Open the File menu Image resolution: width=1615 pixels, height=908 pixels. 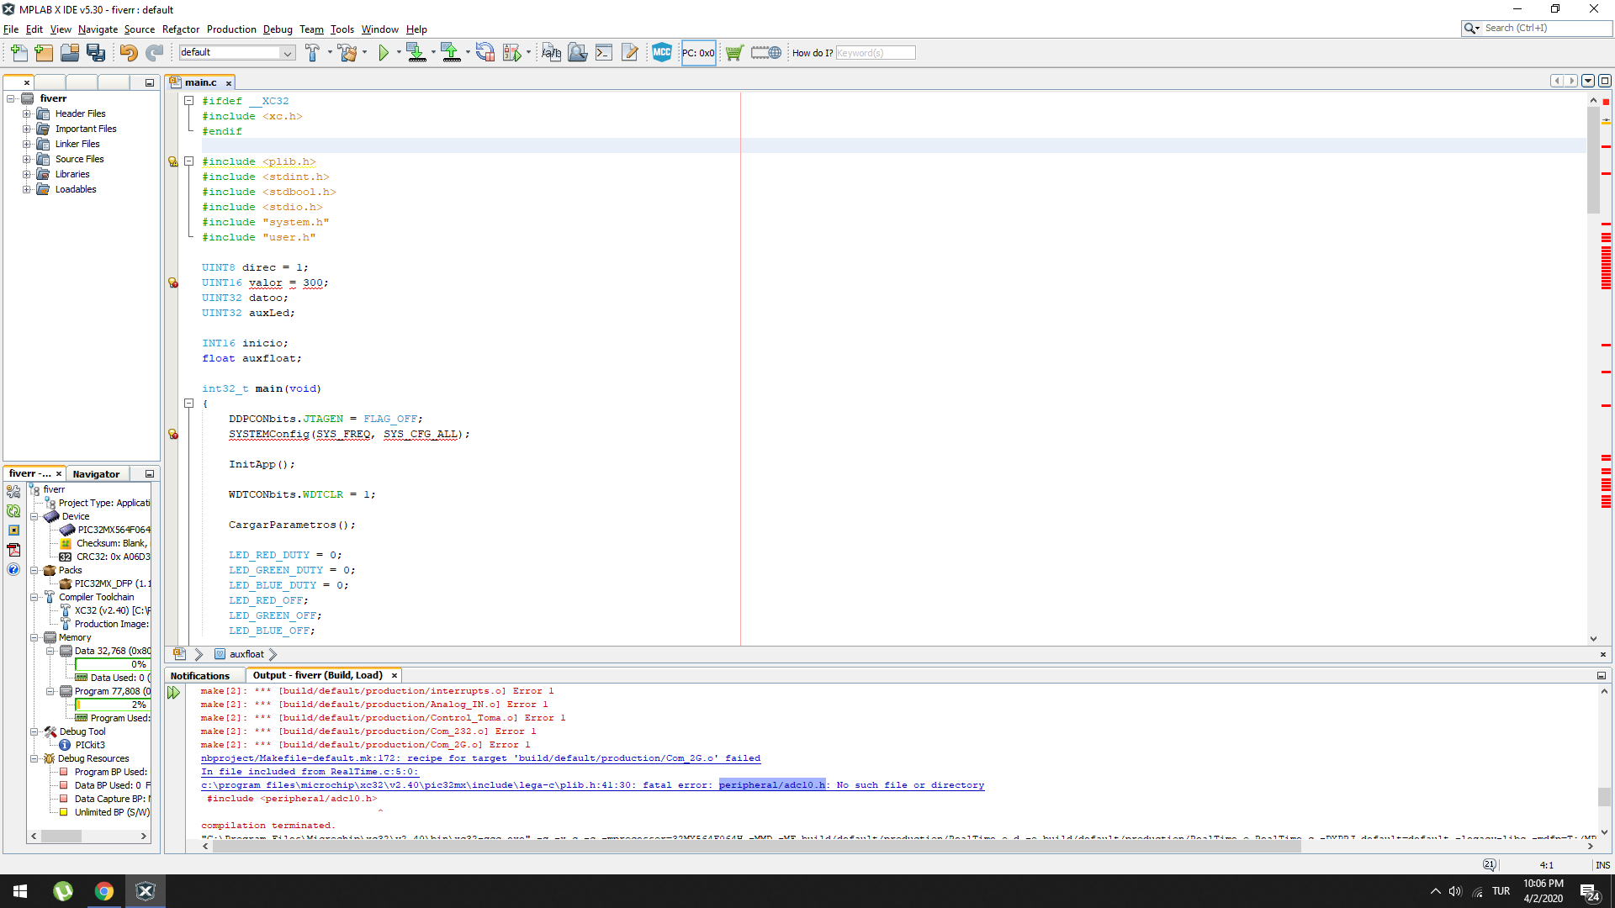11,29
